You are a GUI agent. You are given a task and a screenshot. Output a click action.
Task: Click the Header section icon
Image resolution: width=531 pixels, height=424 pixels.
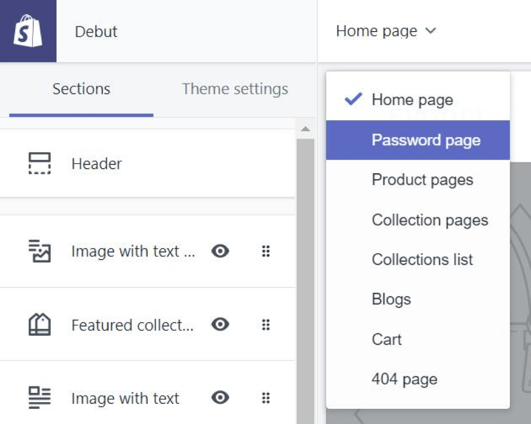tap(39, 163)
